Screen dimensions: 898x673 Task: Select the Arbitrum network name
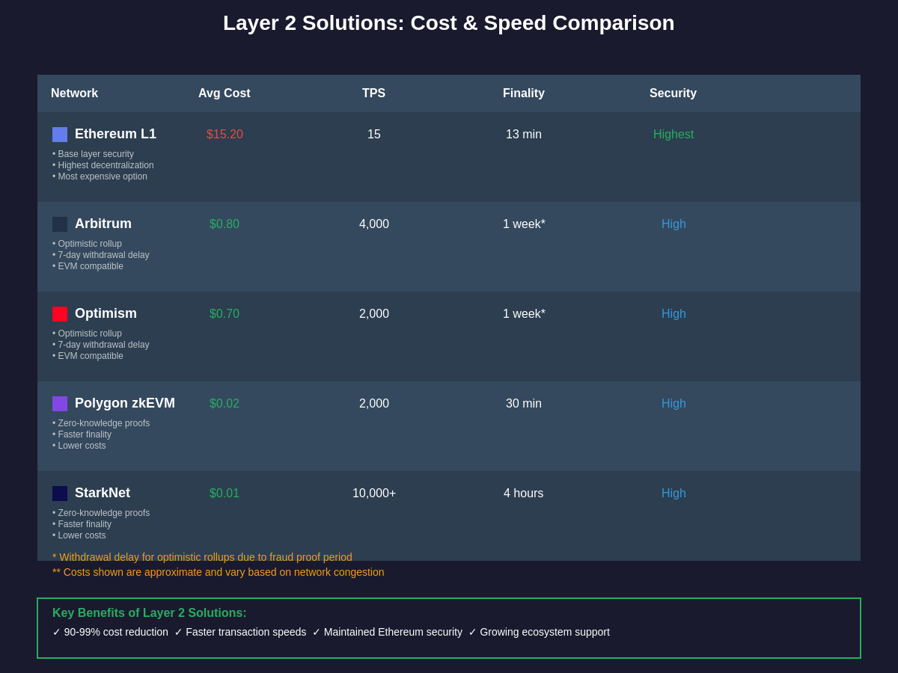click(103, 224)
